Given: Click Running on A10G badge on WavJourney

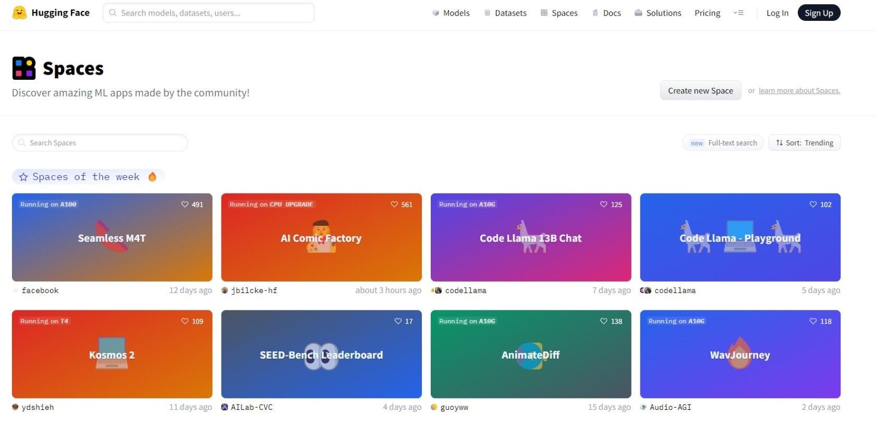Looking at the screenshot, I should point(676,321).
